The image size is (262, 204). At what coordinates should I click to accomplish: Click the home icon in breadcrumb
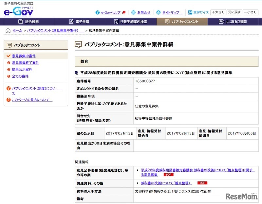tap(8, 30)
